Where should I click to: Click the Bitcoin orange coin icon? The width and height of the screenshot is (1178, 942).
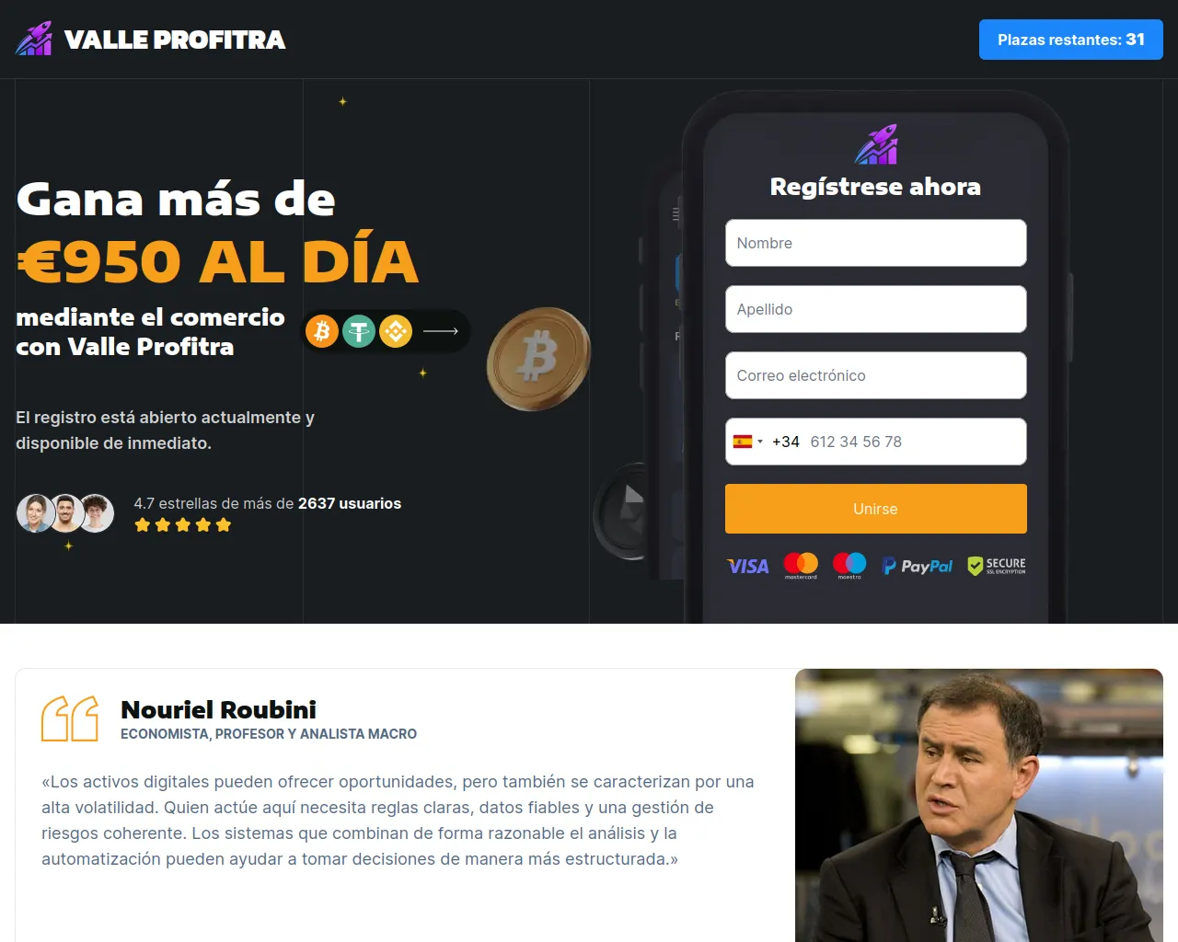(x=322, y=330)
